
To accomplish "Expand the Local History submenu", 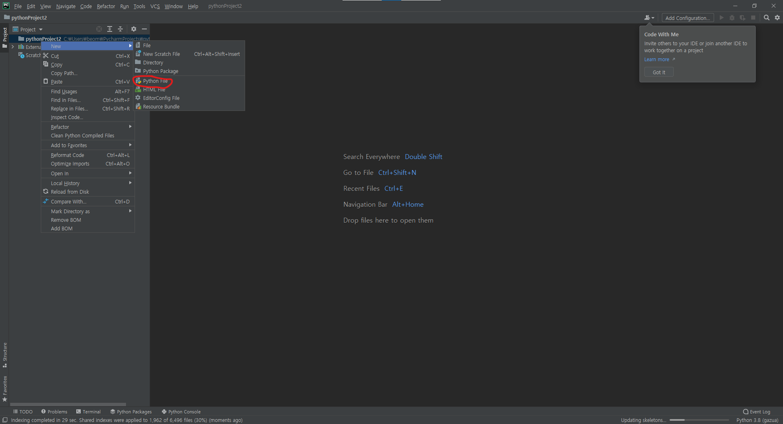I will tap(88, 183).
